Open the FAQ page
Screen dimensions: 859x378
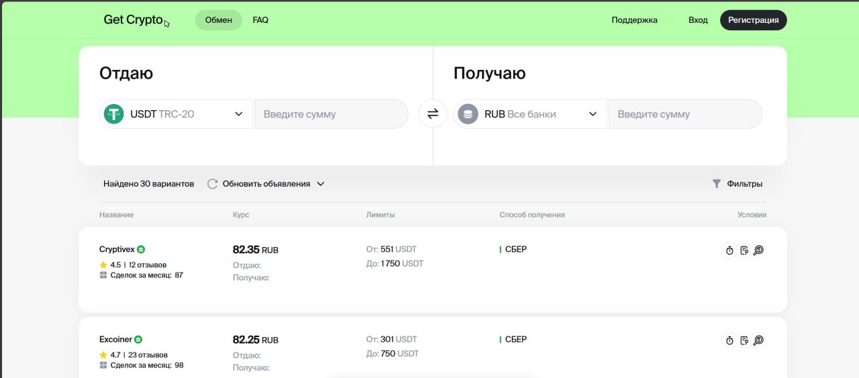tap(260, 20)
